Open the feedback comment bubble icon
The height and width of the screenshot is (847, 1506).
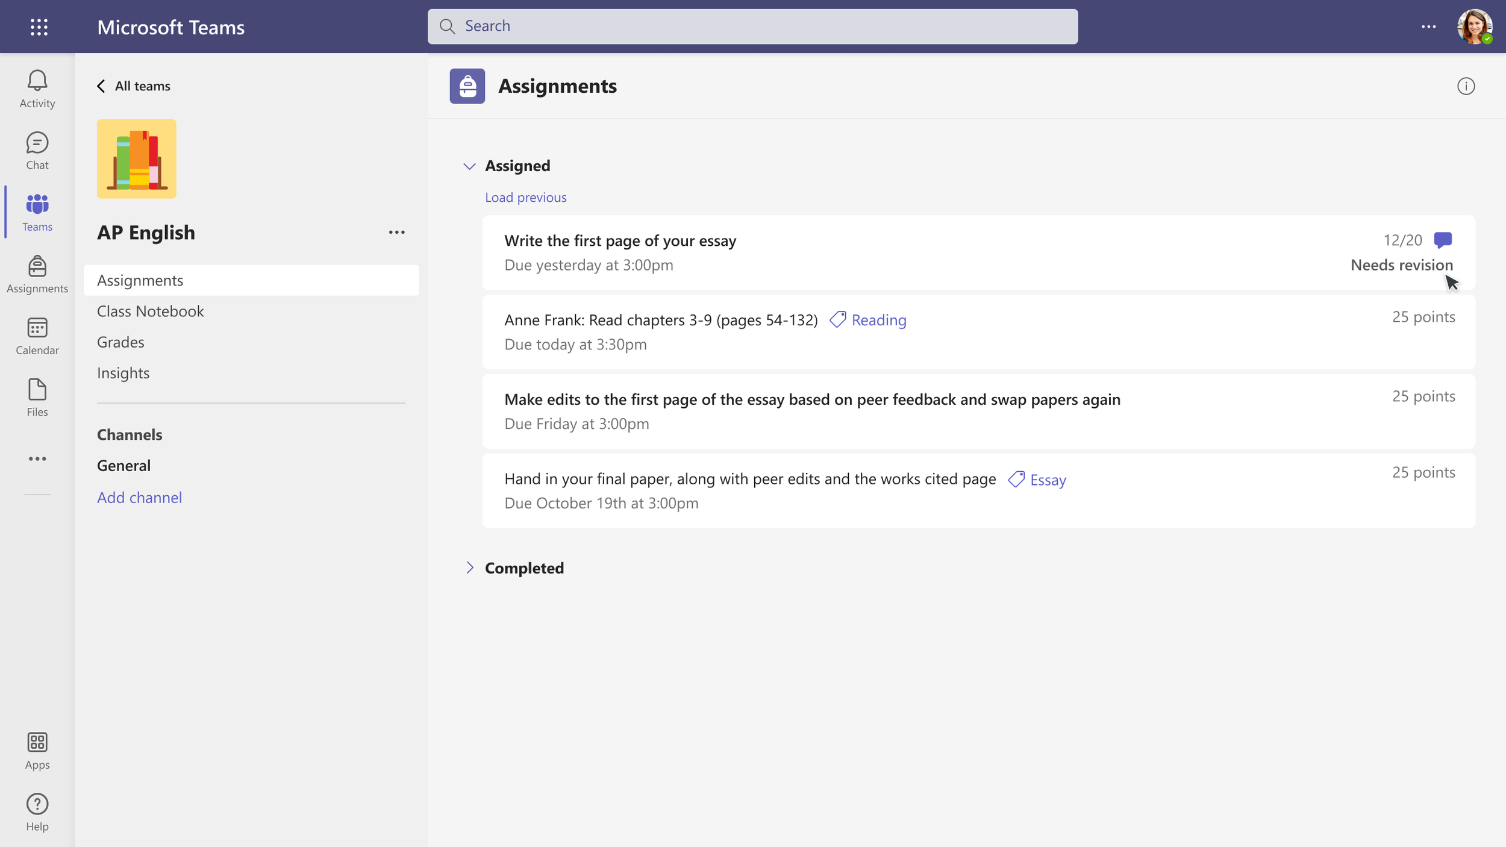click(1442, 240)
